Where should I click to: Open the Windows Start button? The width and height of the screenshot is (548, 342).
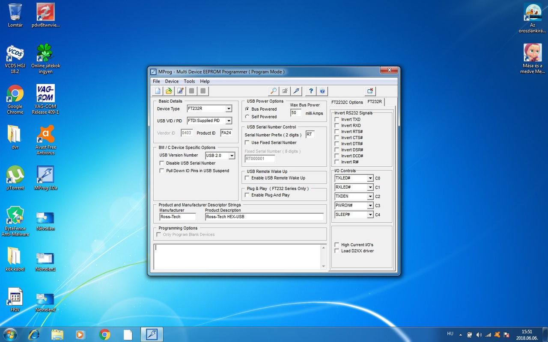[9, 334]
